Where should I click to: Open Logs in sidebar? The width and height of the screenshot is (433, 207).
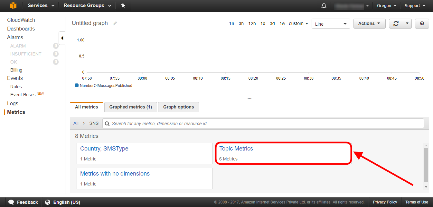click(13, 103)
